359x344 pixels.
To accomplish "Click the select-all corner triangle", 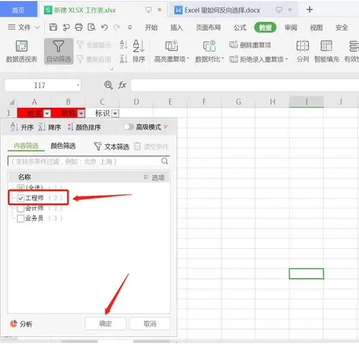I will click(11, 102).
